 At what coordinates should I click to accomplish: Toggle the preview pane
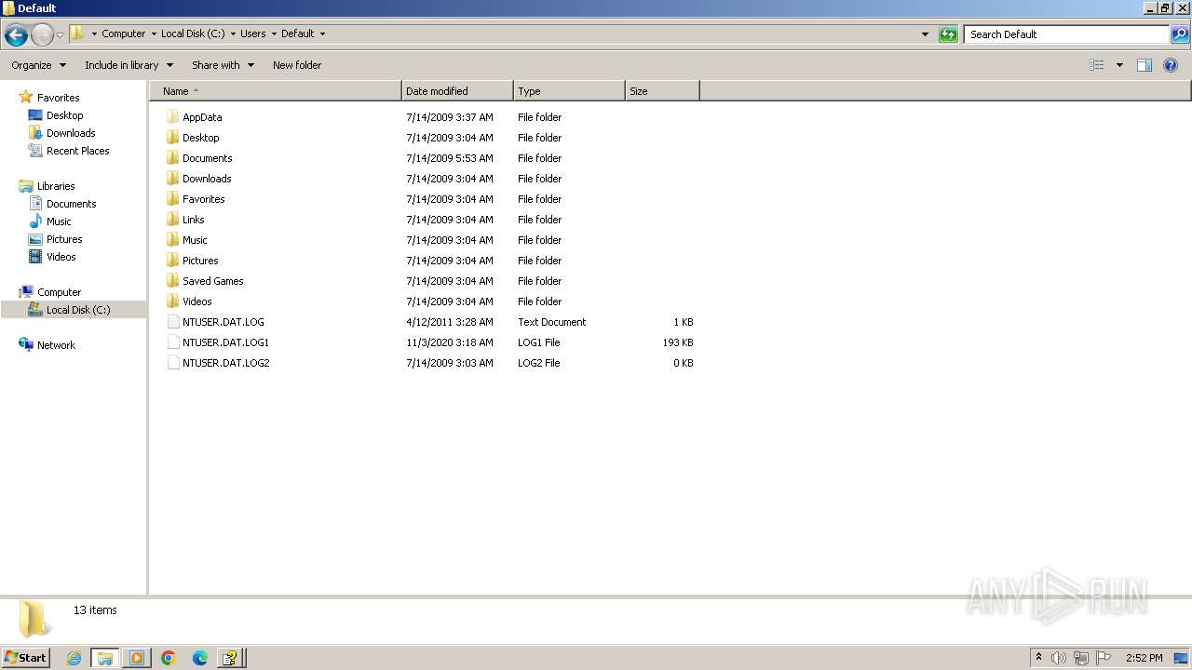click(1145, 65)
